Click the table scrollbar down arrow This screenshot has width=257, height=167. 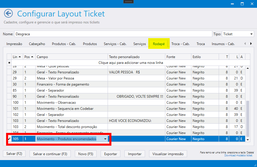(248, 140)
